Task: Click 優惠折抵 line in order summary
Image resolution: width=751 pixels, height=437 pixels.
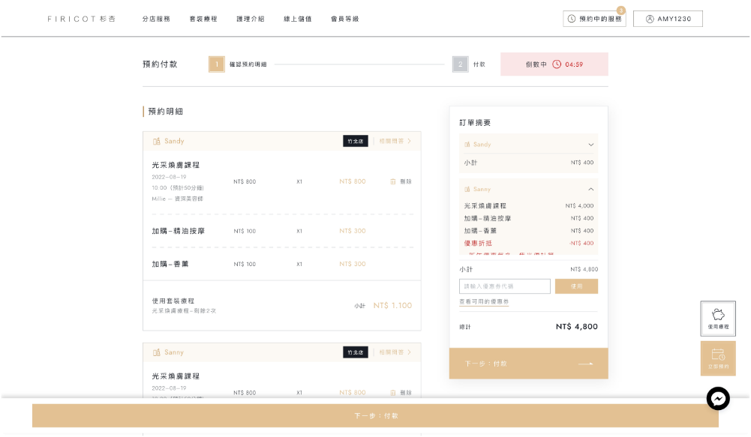Action: (x=528, y=243)
